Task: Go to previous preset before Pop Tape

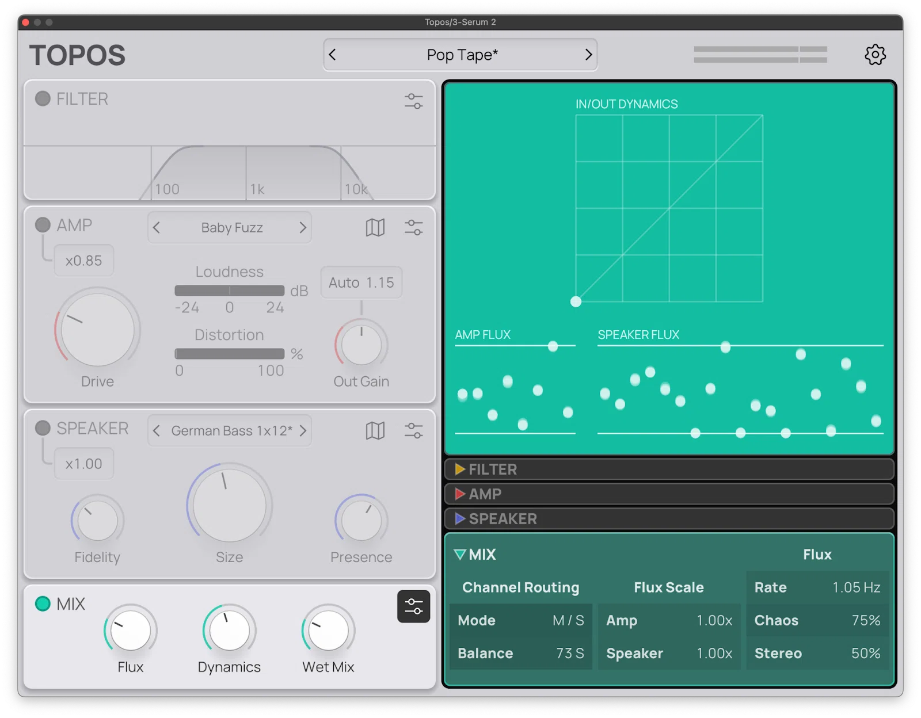Action: tap(332, 55)
